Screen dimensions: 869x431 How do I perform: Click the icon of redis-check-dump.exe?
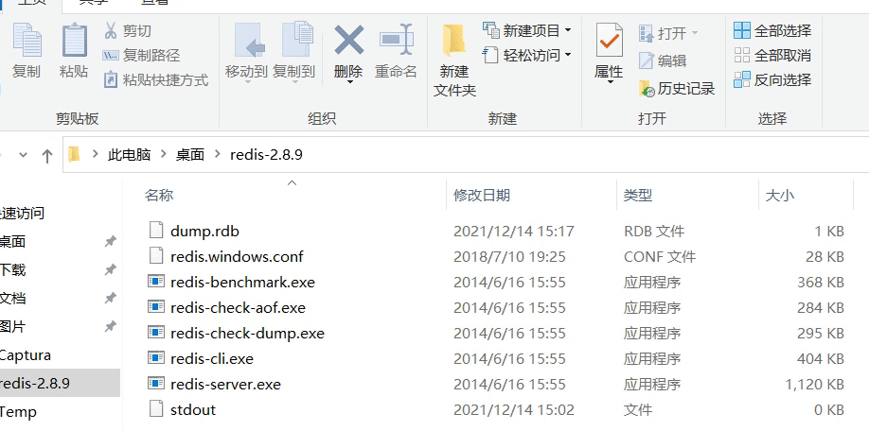click(156, 333)
